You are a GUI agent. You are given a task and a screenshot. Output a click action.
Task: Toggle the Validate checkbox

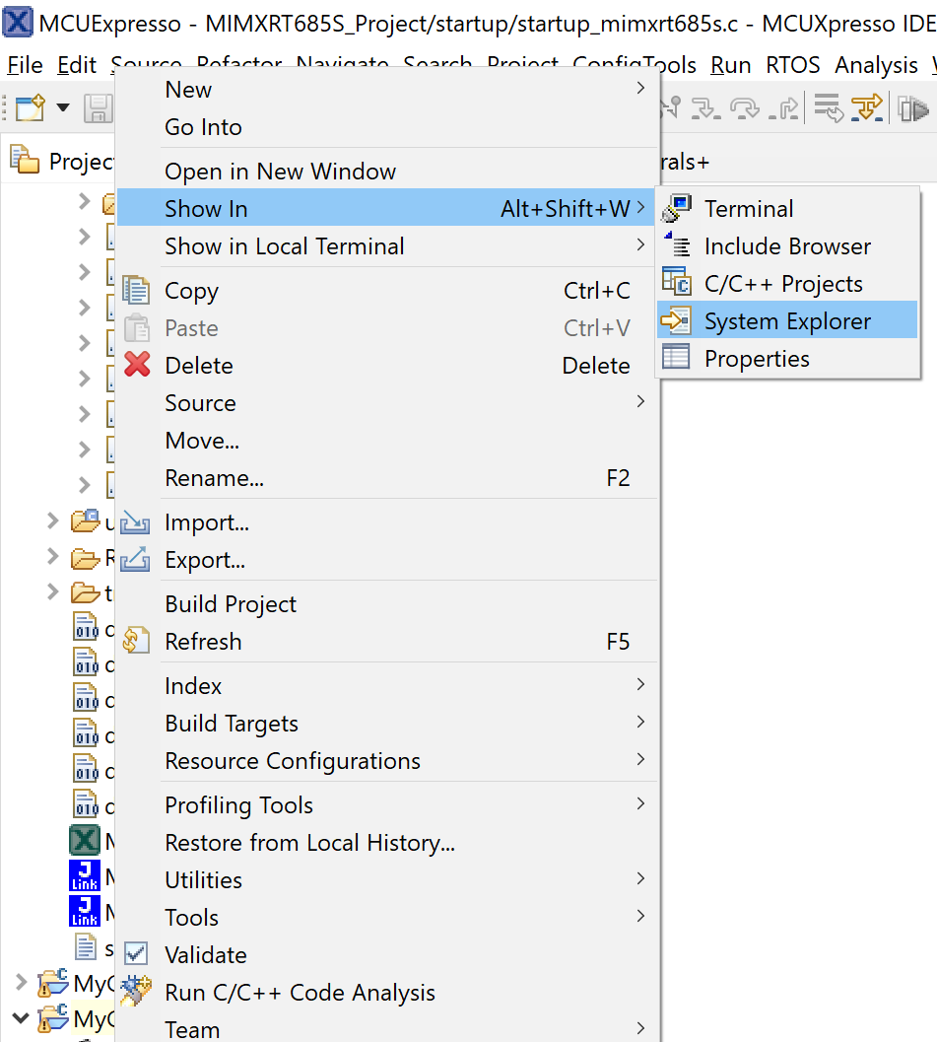click(137, 955)
